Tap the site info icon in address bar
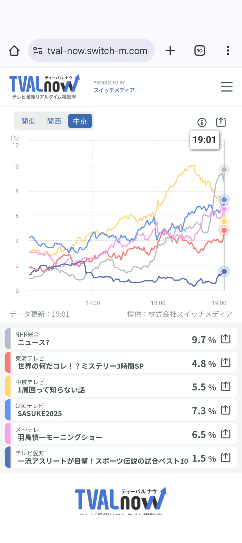 pos(38,51)
